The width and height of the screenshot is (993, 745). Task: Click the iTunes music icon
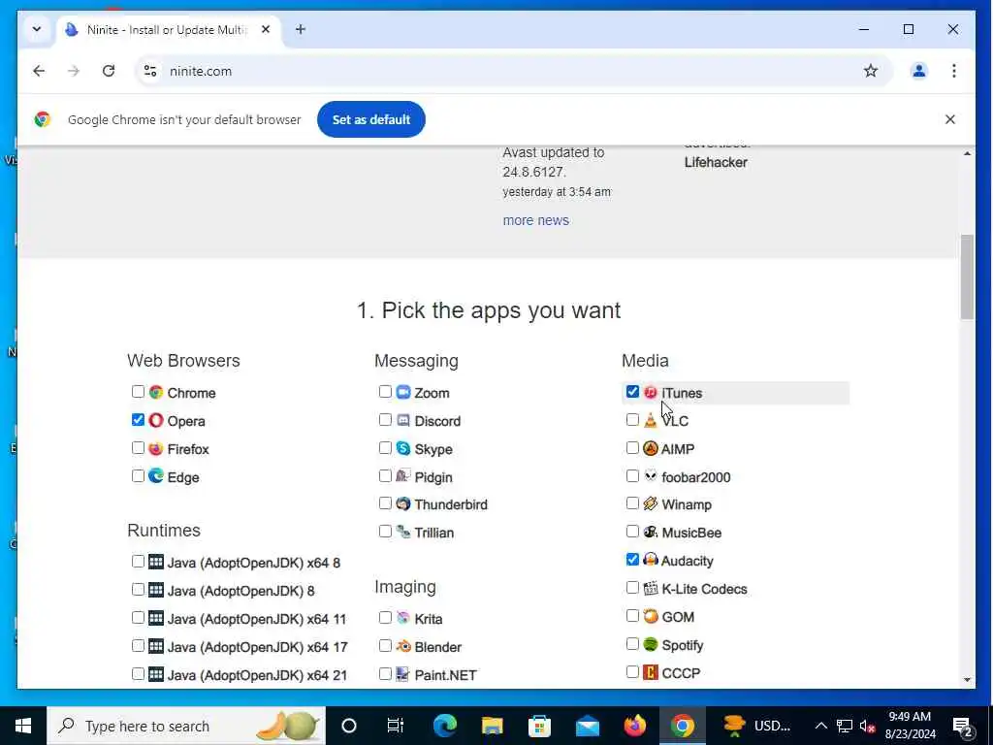(x=651, y=392)
